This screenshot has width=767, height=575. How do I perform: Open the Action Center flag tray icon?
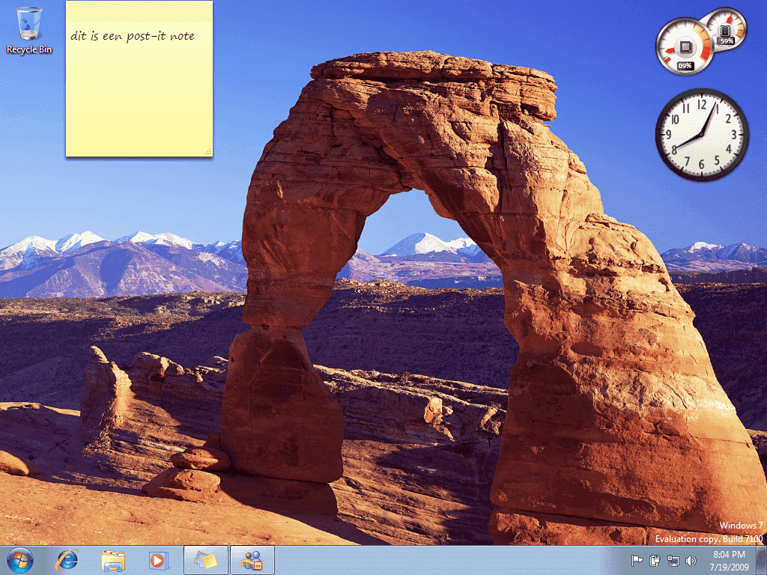[637, 560]
